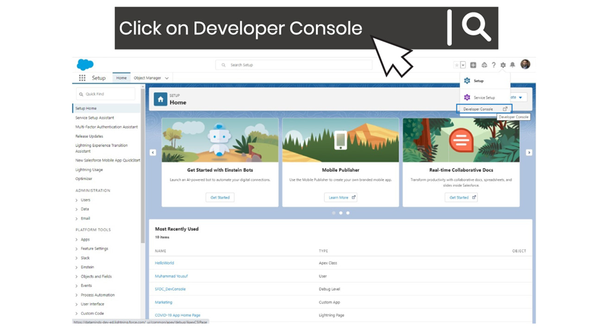593x334 pixels.
Task: Click the external link icon on Developer Console
Action: (x=505, y=109)
